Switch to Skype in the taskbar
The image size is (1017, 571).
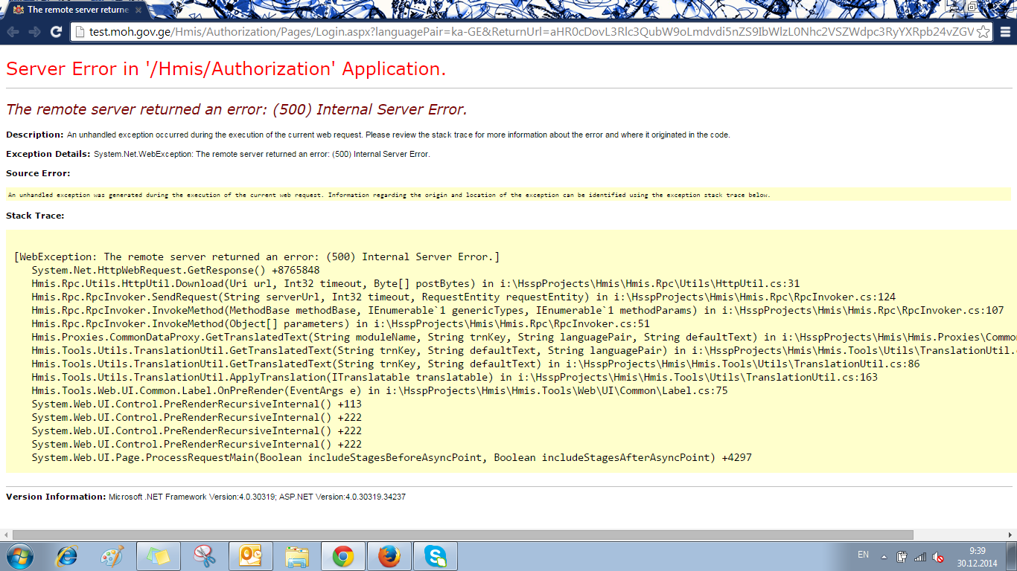tap(435, 556)
